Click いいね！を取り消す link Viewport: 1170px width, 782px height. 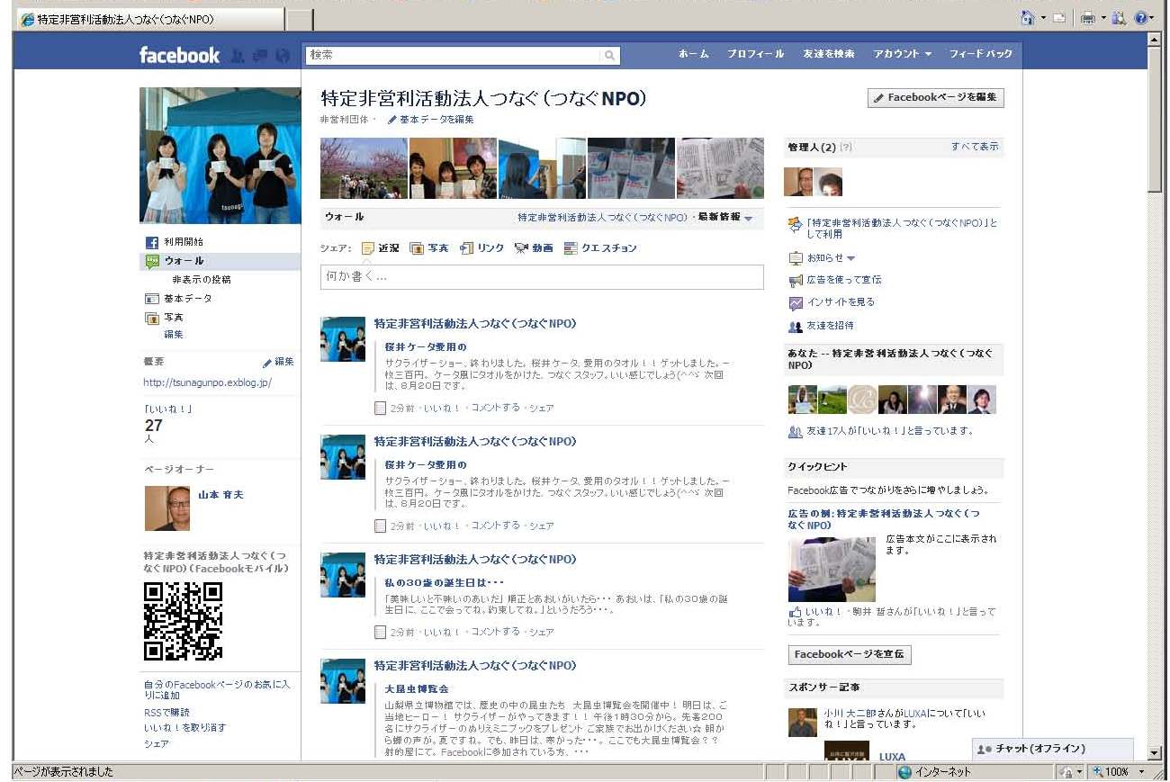[x=185, y=728]
